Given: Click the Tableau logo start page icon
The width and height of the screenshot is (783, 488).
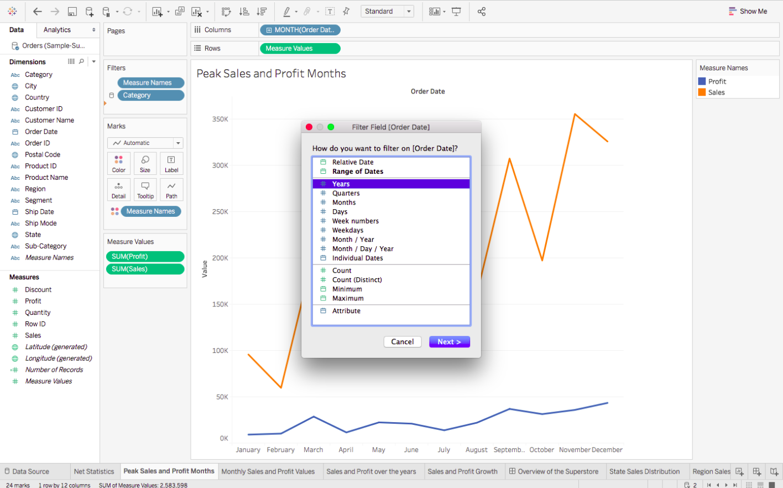Looking at the screenshot, I should [x=12, y=11].
